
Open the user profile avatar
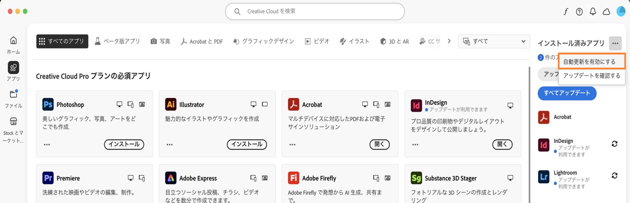tap(621, 11)
